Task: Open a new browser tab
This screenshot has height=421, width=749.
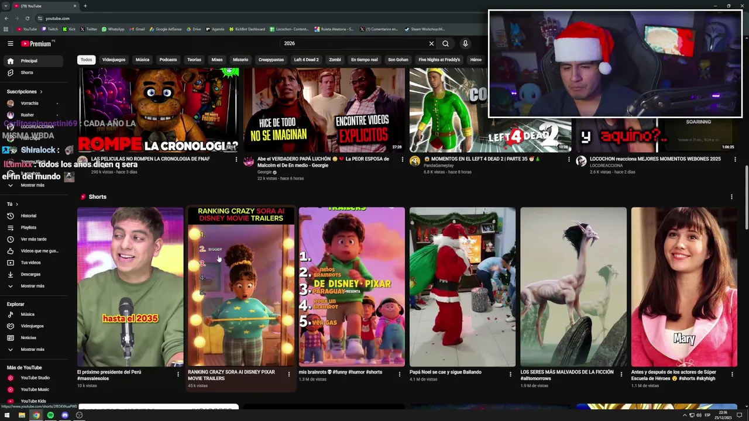Action: (85, 6)
